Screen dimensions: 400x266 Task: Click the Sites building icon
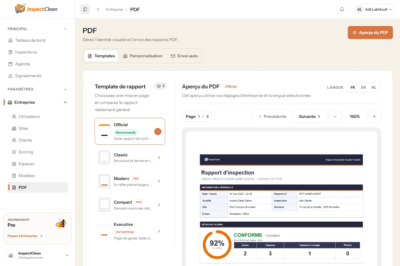pos(14,128)
